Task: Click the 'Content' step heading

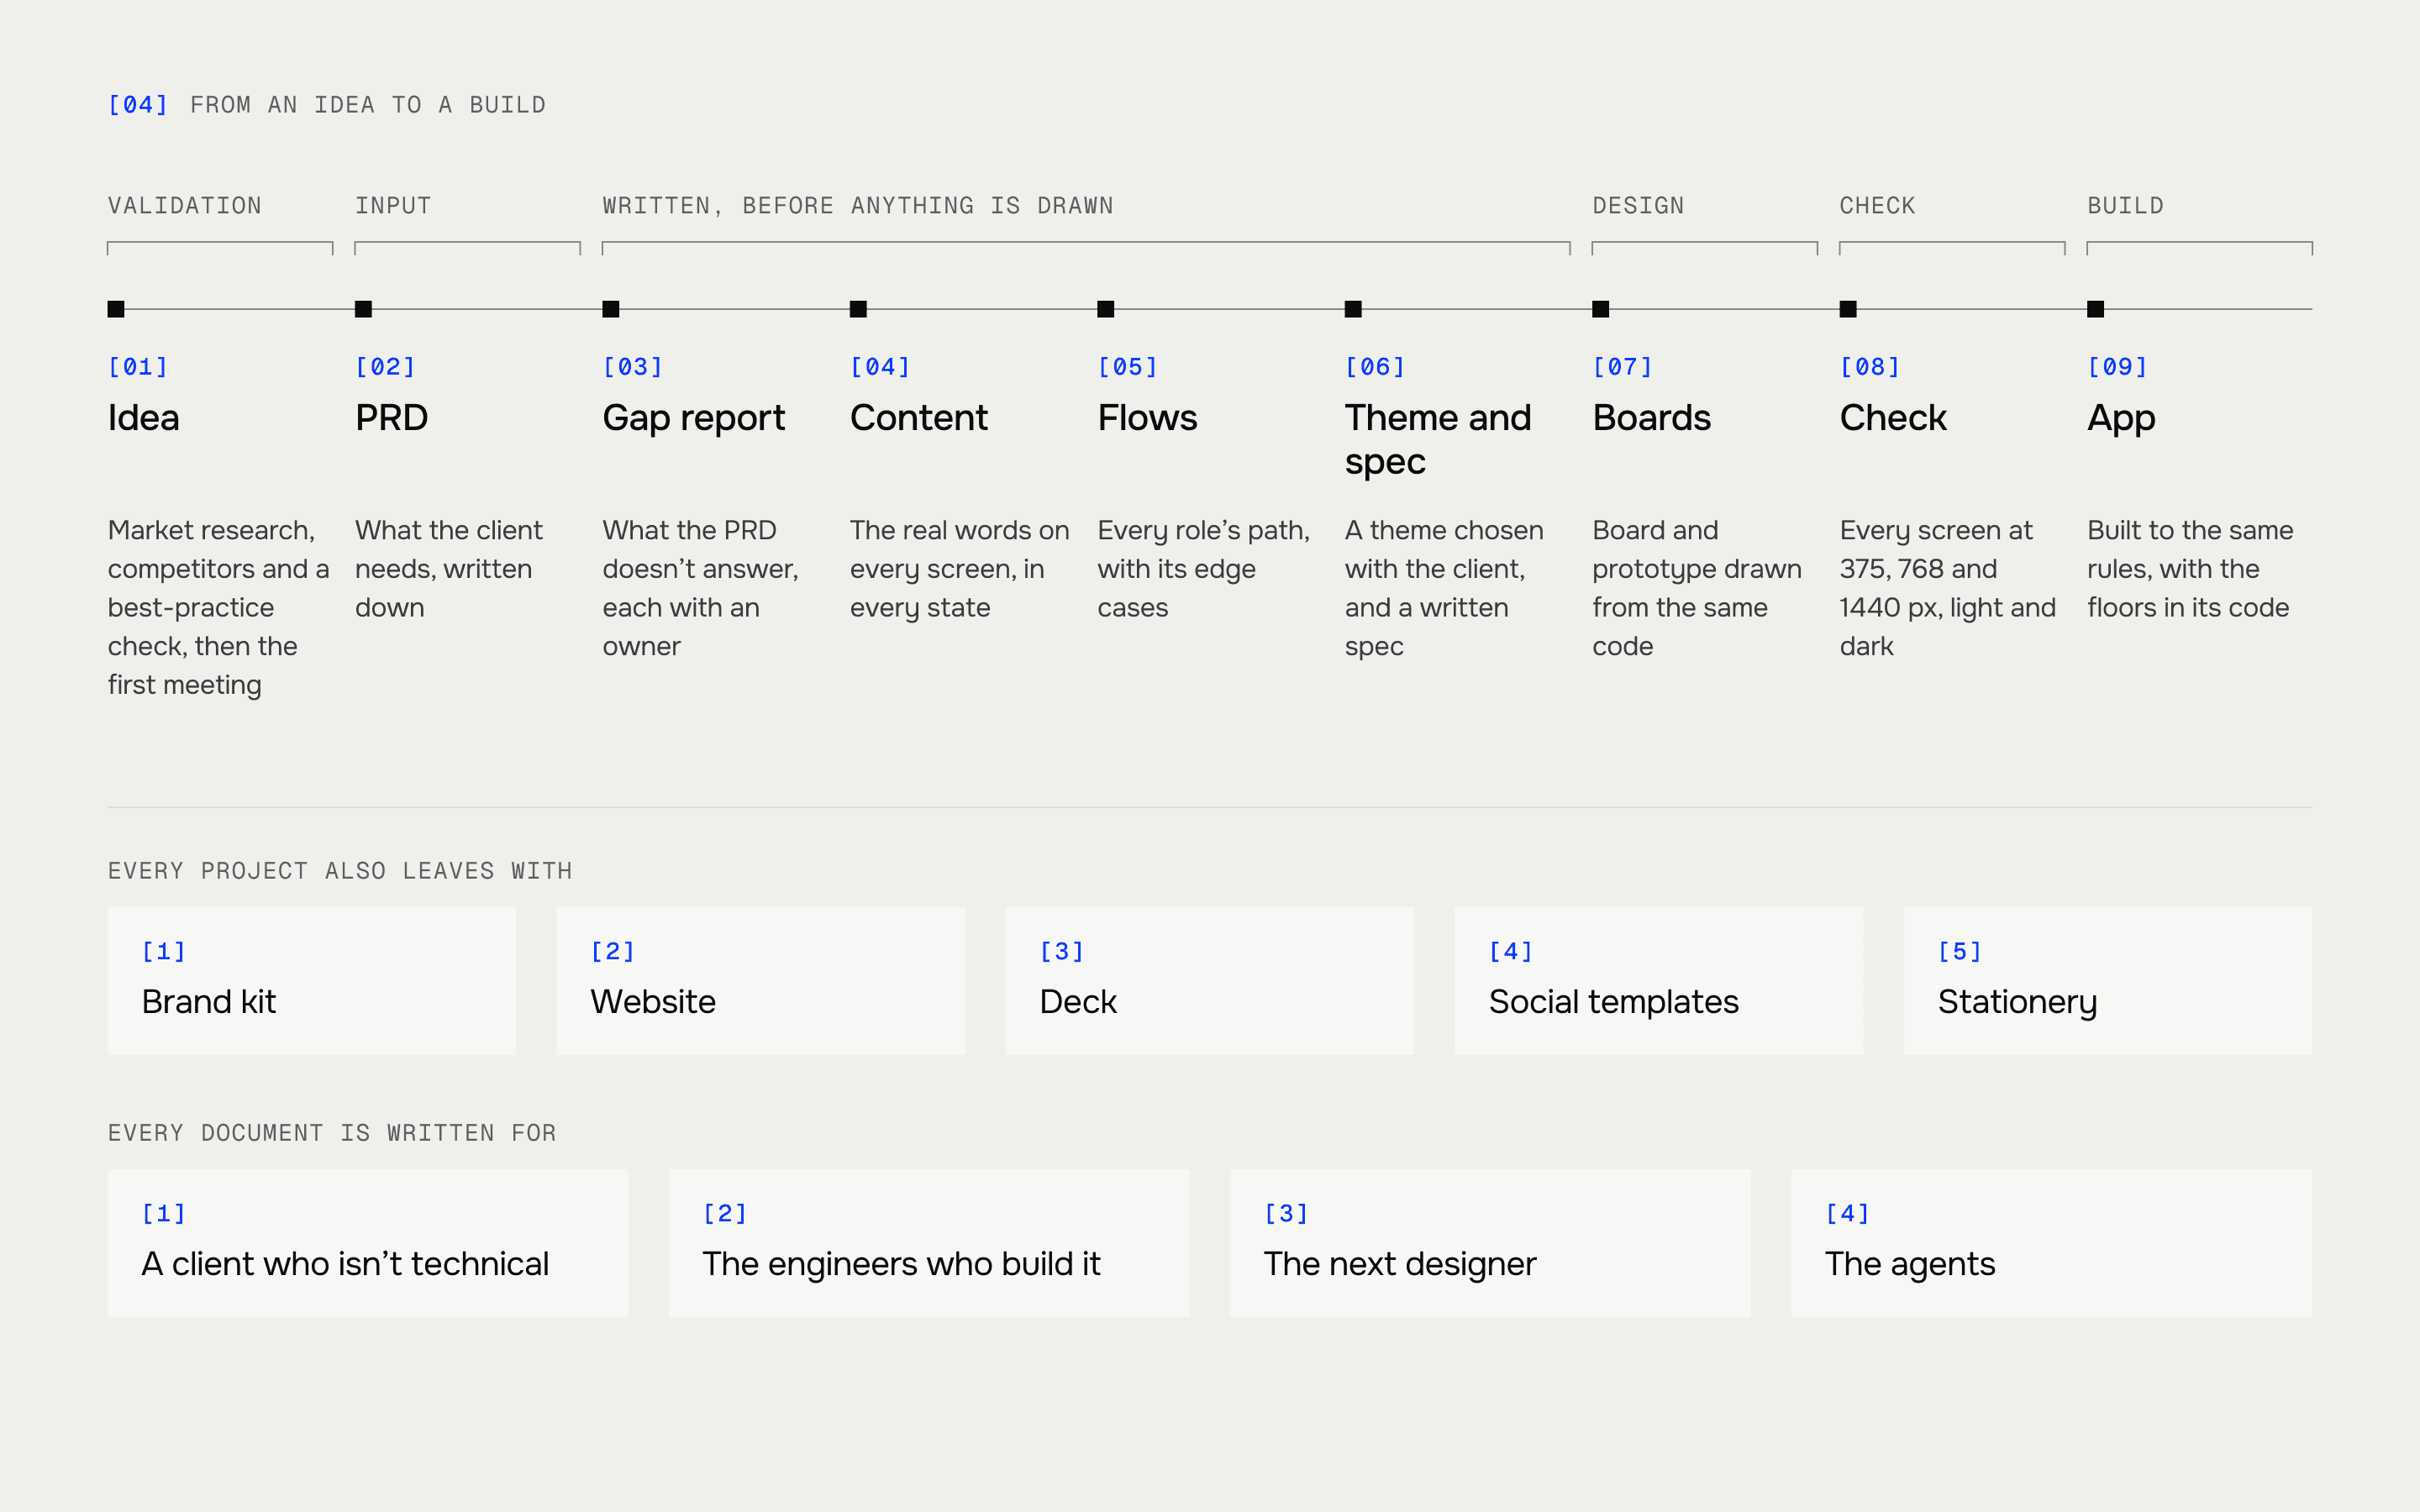Action: click(919, 418)
